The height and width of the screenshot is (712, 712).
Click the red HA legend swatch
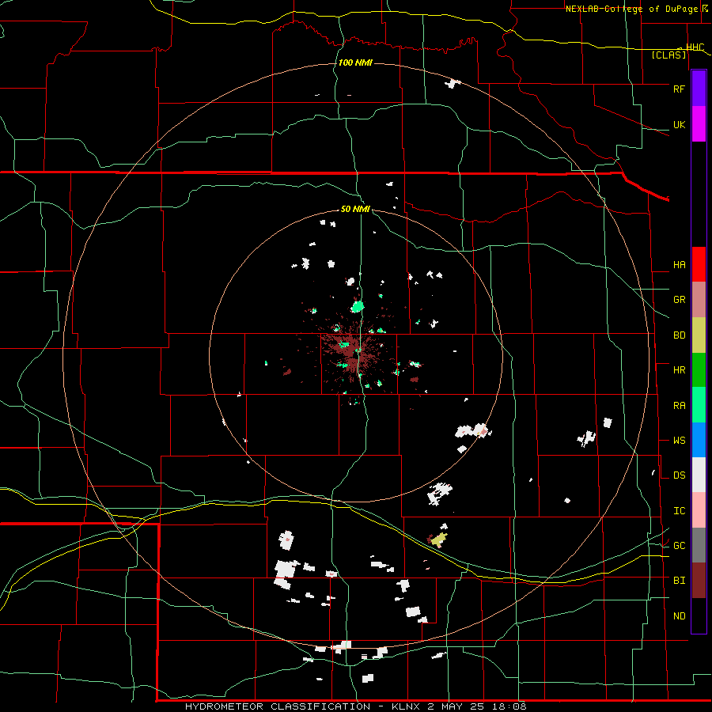(699, 264)
